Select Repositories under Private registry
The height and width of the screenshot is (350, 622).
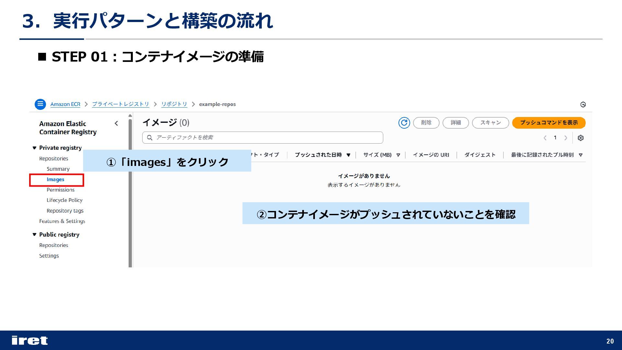point(54,158)
